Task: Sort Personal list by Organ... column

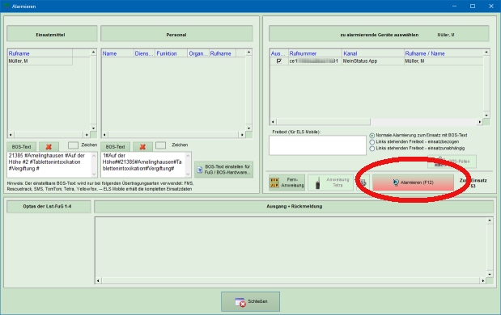Action: [198, 53]
